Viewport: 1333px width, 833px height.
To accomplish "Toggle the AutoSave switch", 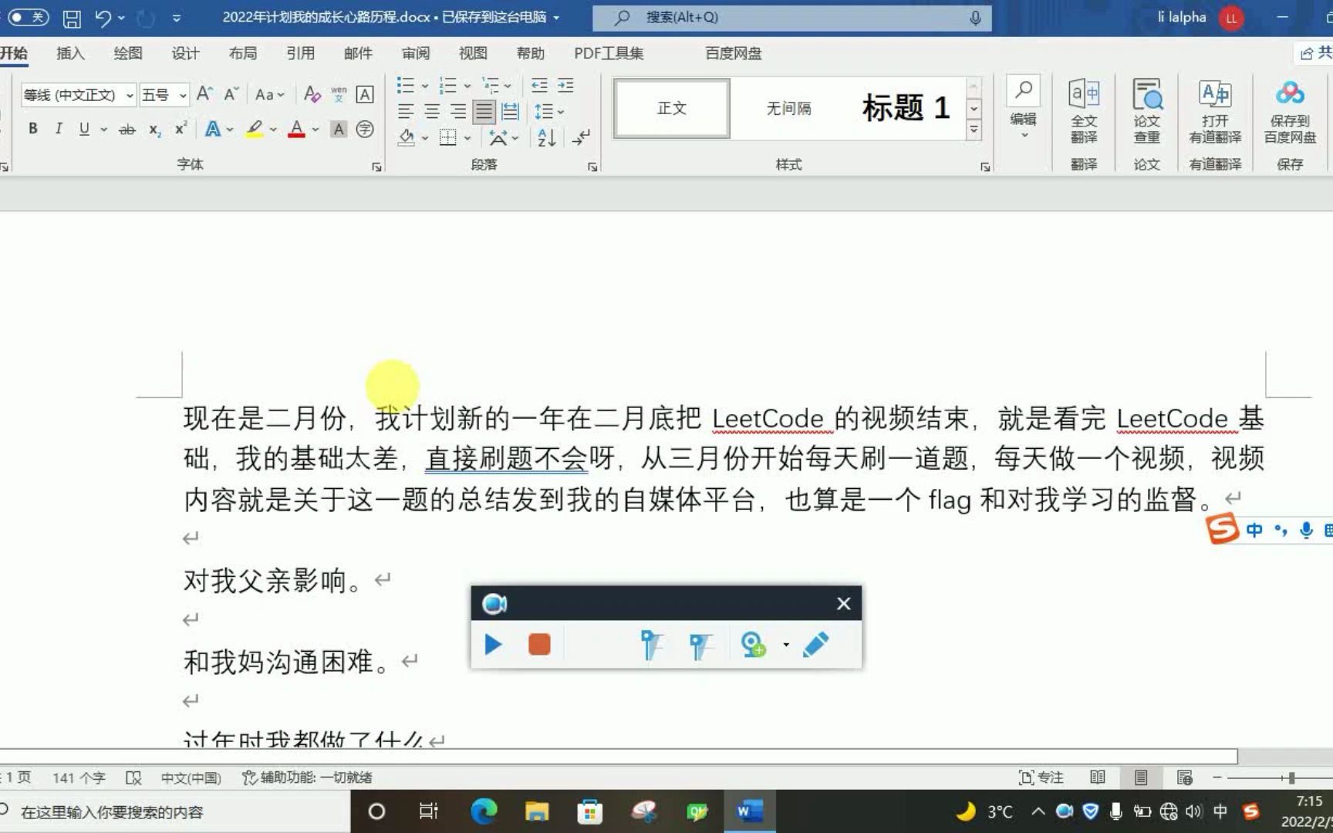I will 28,17.
